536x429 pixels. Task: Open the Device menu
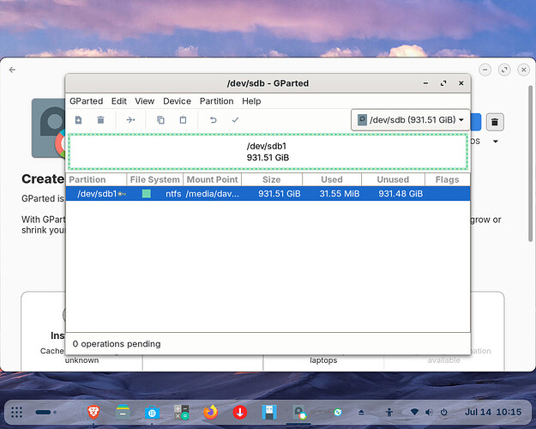click(x=177, y=101)
